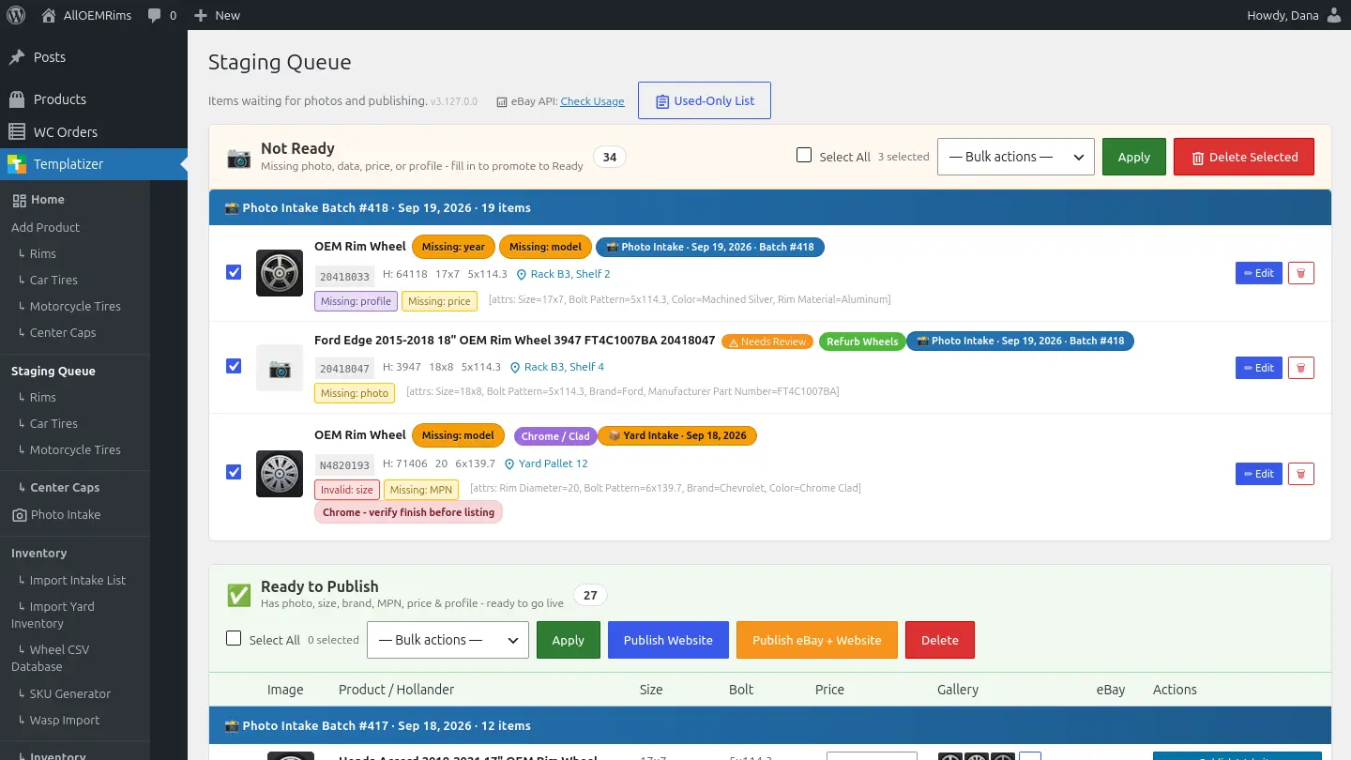Open the New content menu in admin bar

point(217,15)
